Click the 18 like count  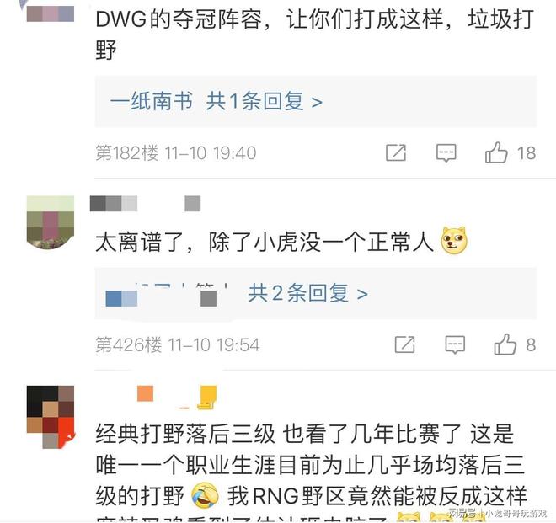527,153
